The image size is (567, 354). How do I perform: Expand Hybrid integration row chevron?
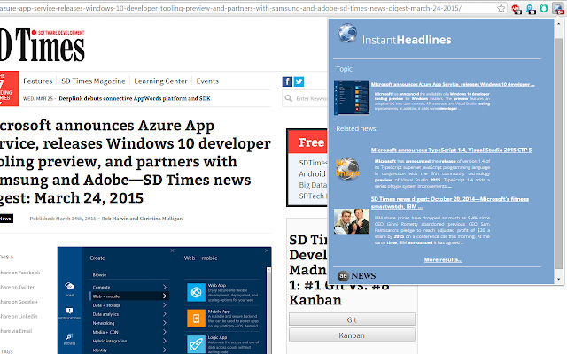(x=165, y=341)
